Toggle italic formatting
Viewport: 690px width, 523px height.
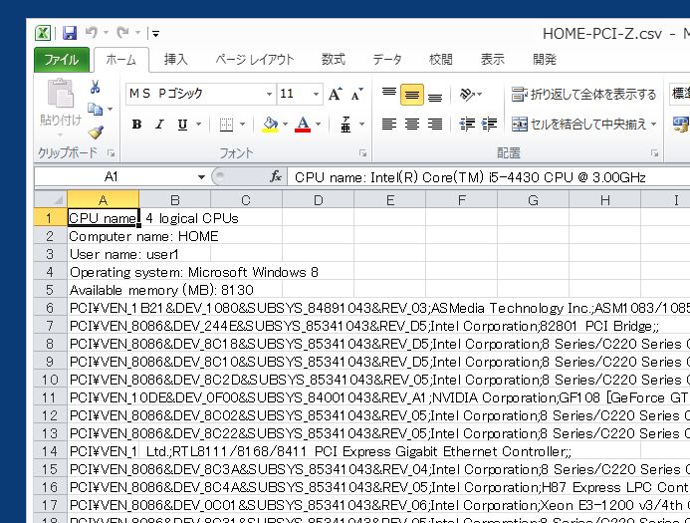[159, 125]
